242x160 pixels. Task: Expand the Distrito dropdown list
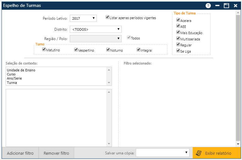[x=96, y=29]
